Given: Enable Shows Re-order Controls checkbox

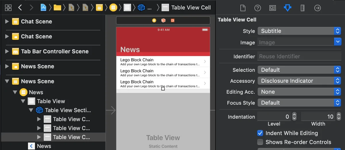Looking at the screenshot, I should click(x=260, y=142).
